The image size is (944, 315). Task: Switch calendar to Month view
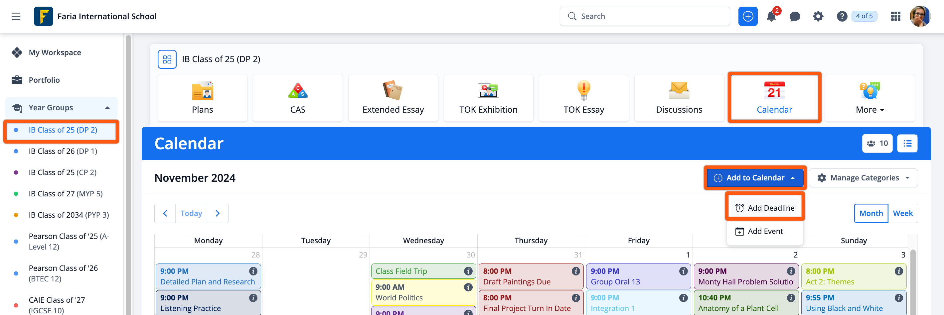click(x=871, y=213)
